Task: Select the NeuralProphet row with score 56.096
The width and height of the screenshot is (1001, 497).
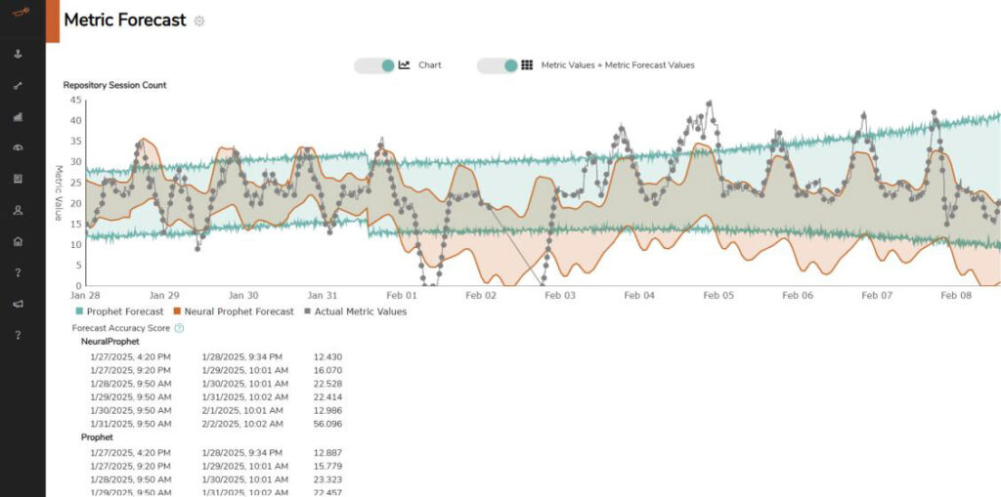Action: (215, 424)
